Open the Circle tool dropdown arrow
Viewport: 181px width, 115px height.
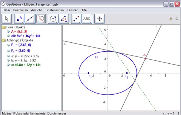pos(57,22)
